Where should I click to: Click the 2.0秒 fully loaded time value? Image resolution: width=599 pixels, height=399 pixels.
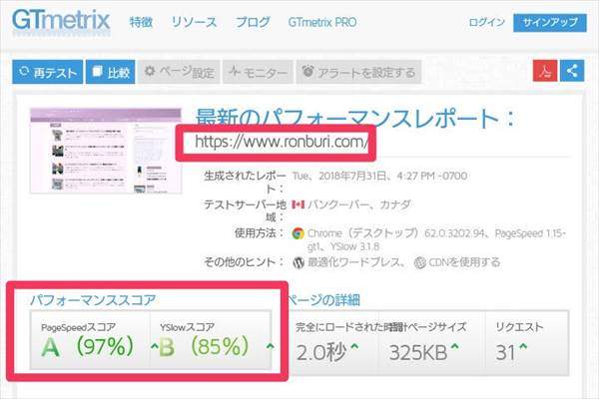click(321, 352)
